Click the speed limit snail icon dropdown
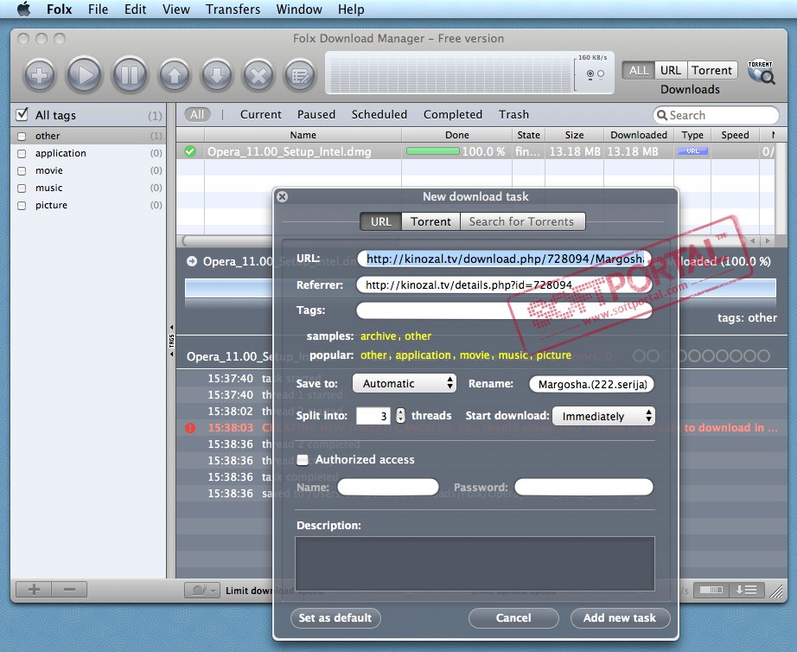Viewport: 797px width, 652px height. point(201,591)
